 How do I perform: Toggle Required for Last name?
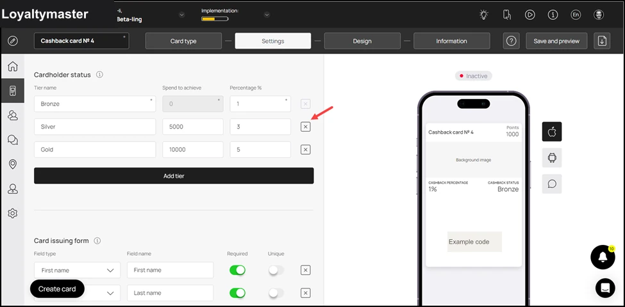click(237, 293)
